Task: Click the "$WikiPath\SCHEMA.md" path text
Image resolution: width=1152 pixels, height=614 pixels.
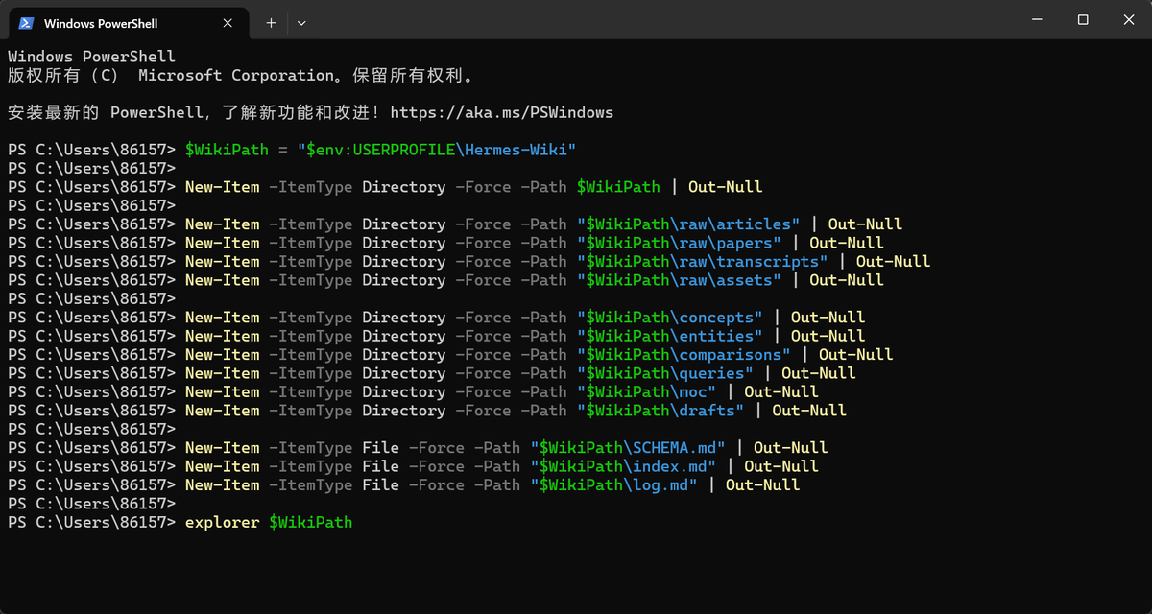Action: (628, 448)
